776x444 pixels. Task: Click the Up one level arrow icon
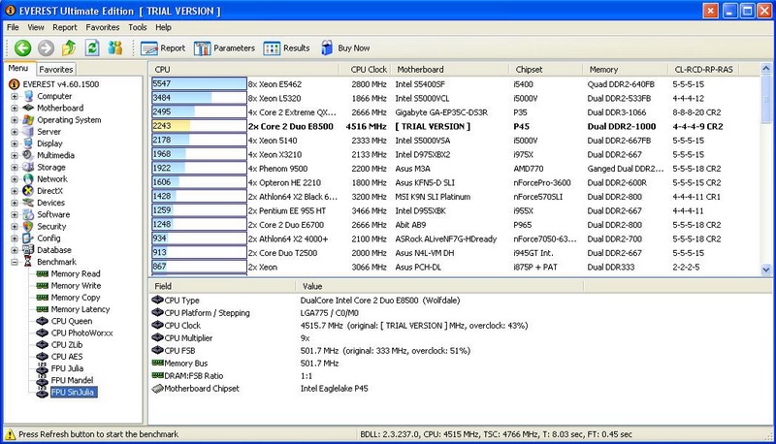[x=69, y=48]
